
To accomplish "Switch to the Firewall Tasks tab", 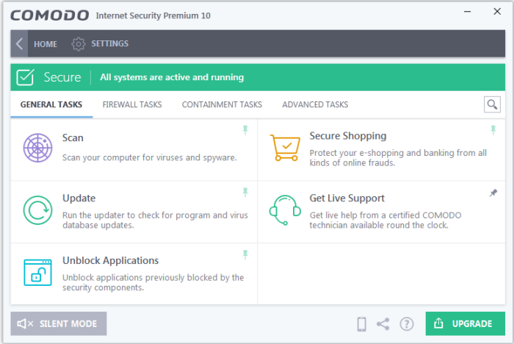I will point(132,105).
